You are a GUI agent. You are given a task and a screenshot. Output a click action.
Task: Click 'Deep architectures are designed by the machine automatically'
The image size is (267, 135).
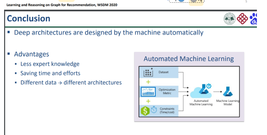pyautogui.click(x=109, y=32)
